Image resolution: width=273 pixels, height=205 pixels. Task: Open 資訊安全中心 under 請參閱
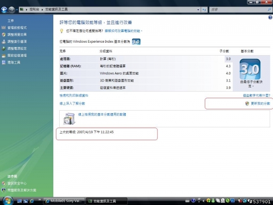[17, 183]
